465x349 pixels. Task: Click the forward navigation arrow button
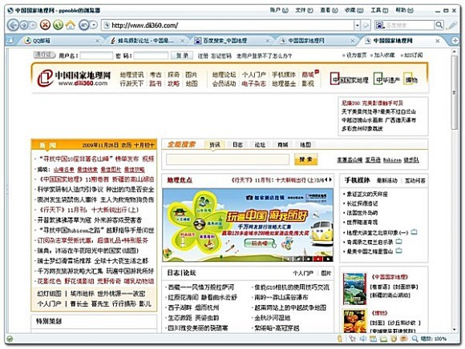24,25
